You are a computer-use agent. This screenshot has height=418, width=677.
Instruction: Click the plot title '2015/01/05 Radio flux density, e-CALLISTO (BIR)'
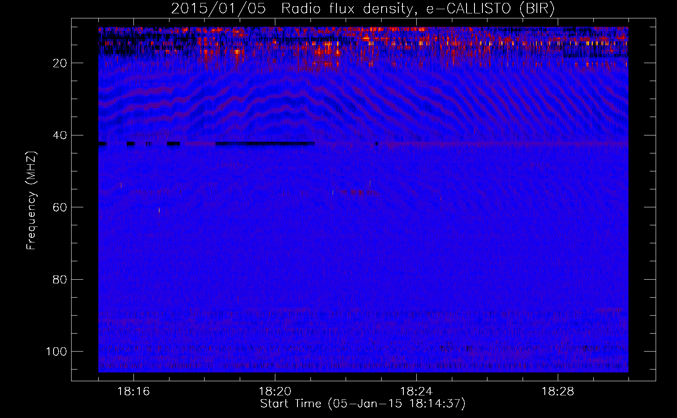click(x=363, y=9)
